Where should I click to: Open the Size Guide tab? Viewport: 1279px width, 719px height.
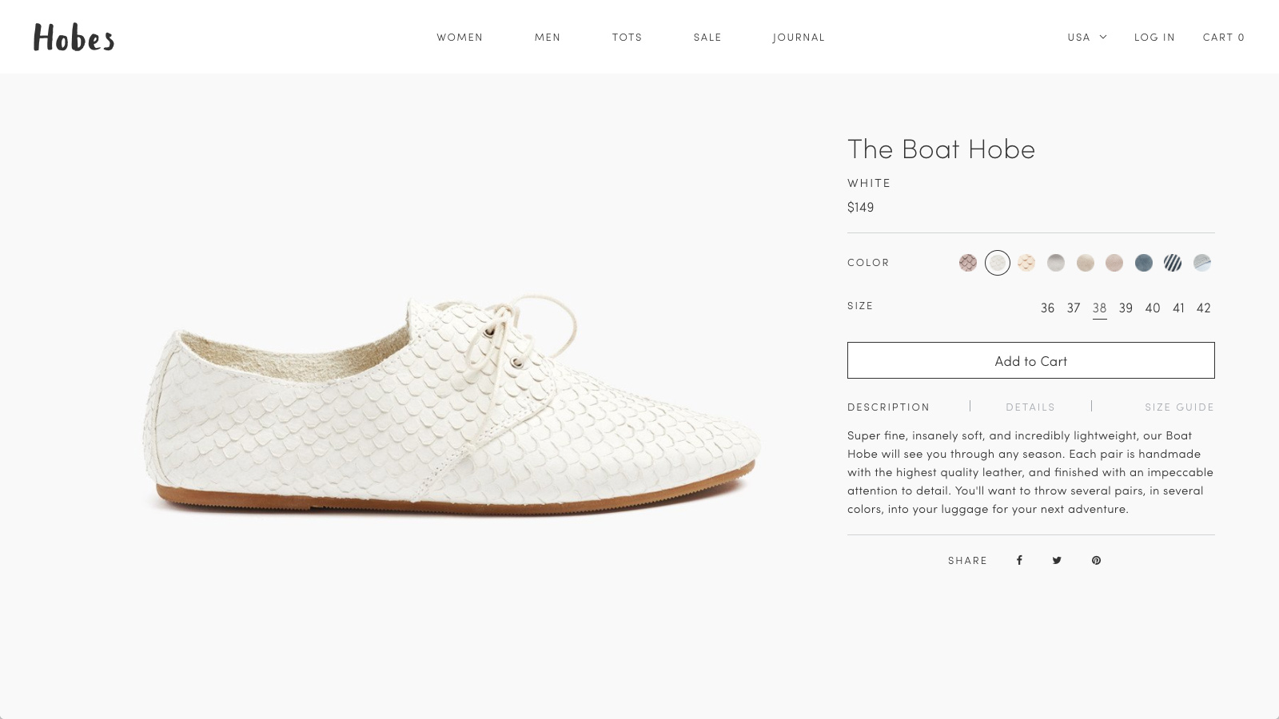tap(1179, 407)
